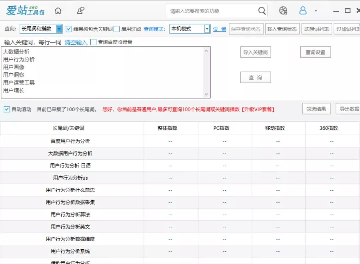This screenshot has width=360, height=264.
Task: Click the 导入关键词 button
Action: point(255,52)
